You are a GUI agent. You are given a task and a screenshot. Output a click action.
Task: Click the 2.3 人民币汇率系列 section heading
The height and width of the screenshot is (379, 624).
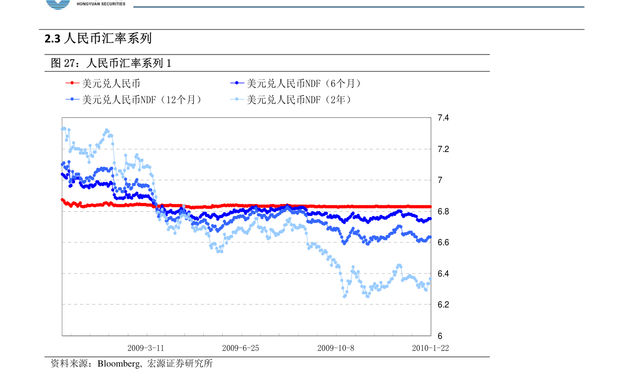tap(98, 38)
